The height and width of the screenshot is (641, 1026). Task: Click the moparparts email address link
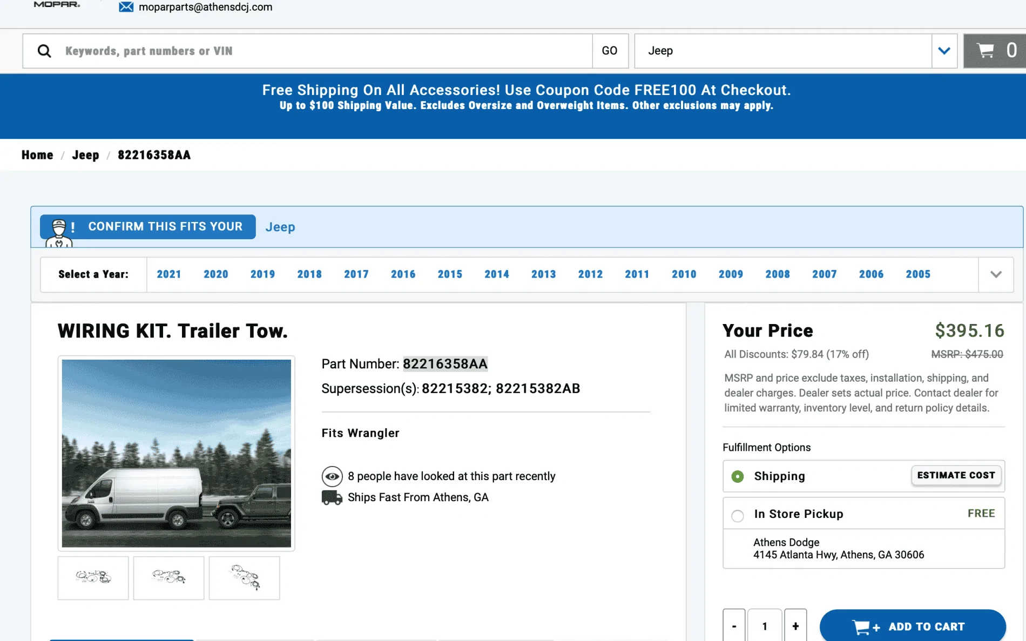(205, 7)
